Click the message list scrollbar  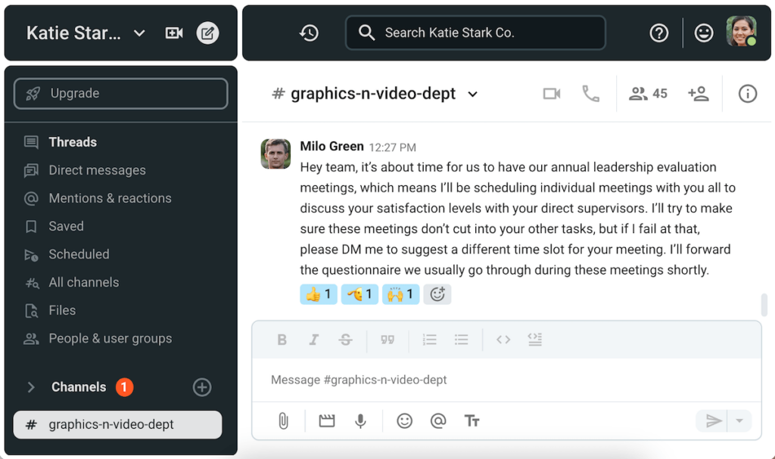pos(764,305)
